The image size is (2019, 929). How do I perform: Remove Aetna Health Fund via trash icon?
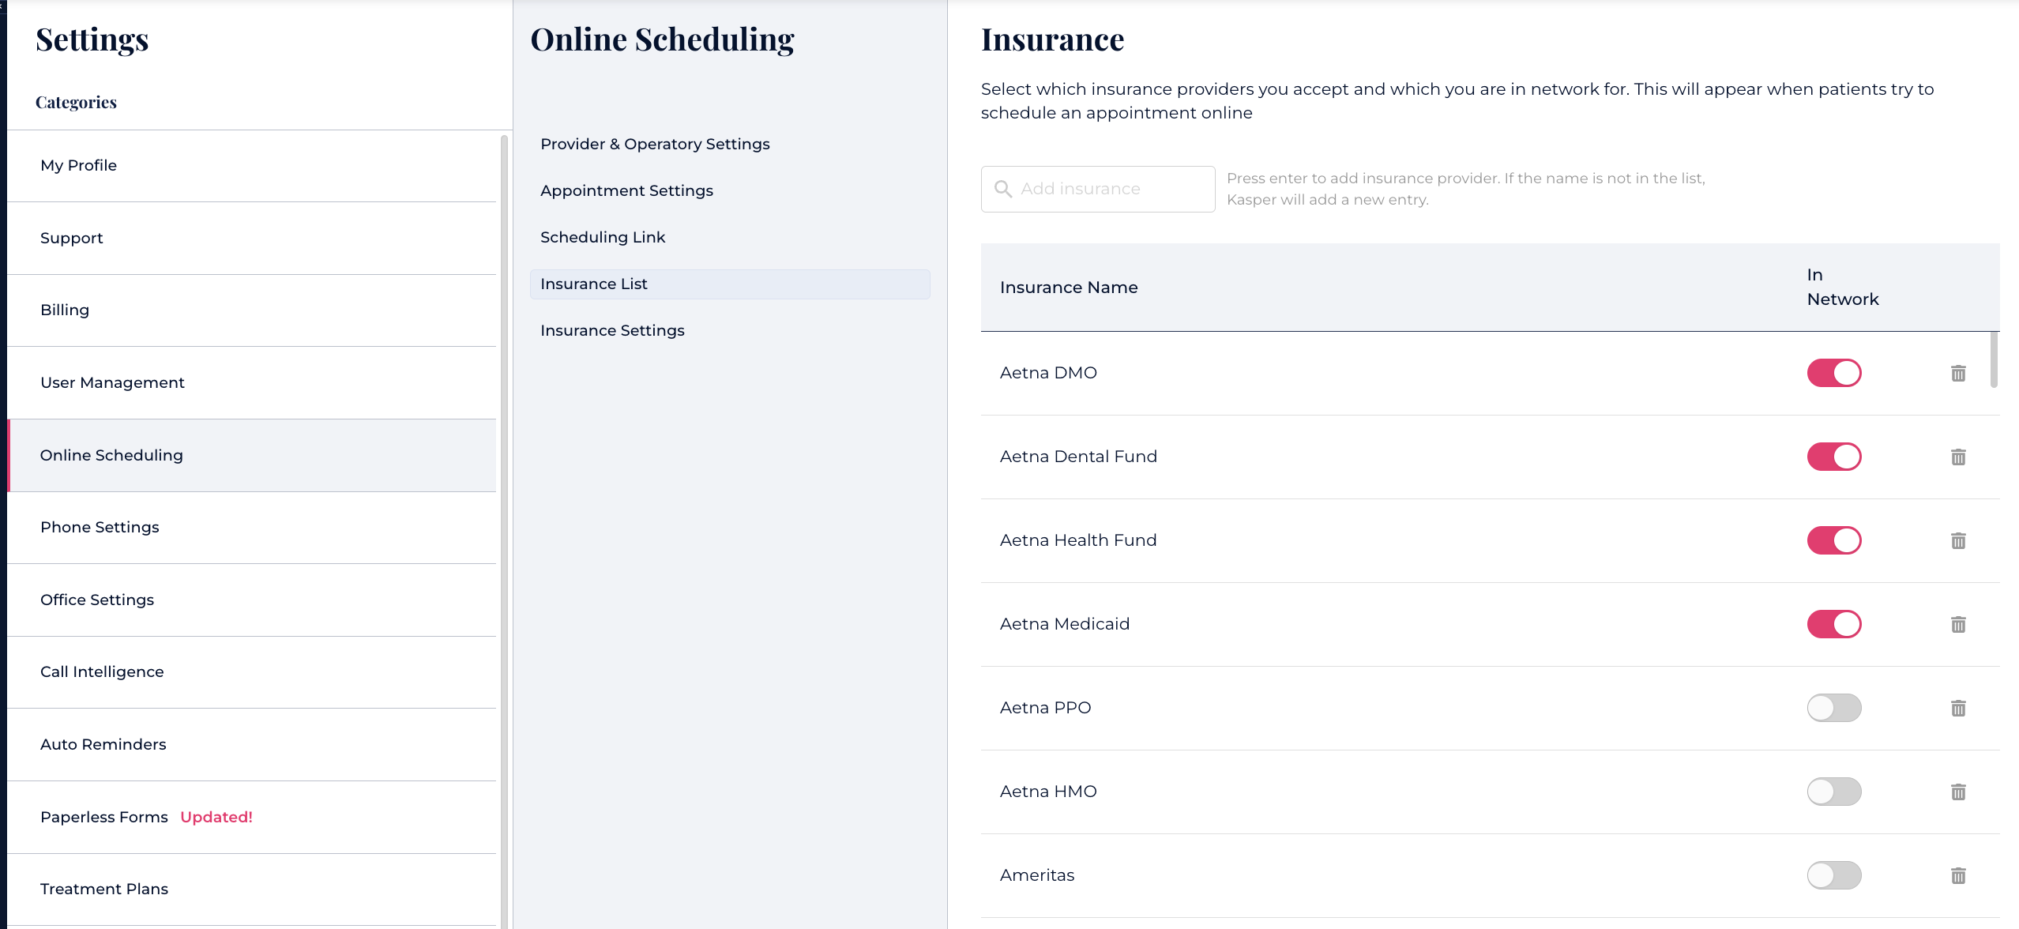pyautogui.click(x=1958, y=540)
